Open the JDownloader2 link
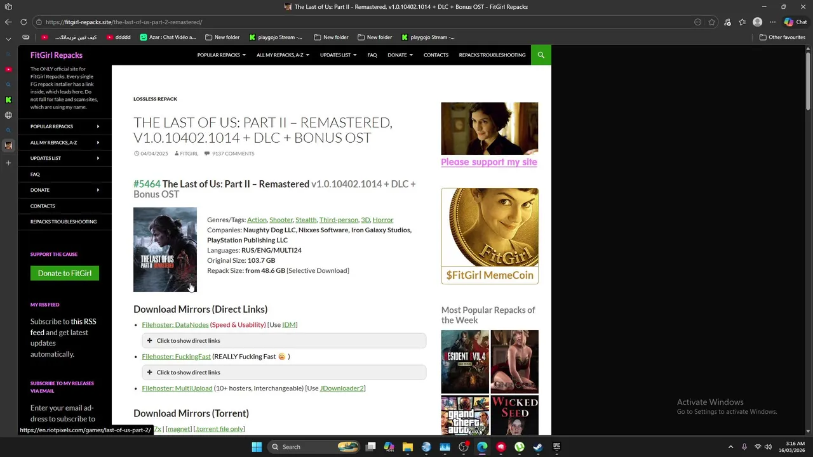The height and width of the screenshot is (457, 813). pyautogui.click(x=342, y=388)
